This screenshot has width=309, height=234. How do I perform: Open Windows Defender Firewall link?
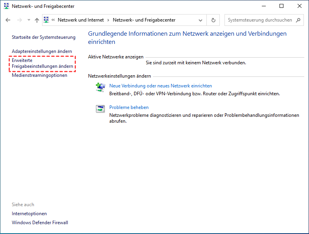point(40,223)
